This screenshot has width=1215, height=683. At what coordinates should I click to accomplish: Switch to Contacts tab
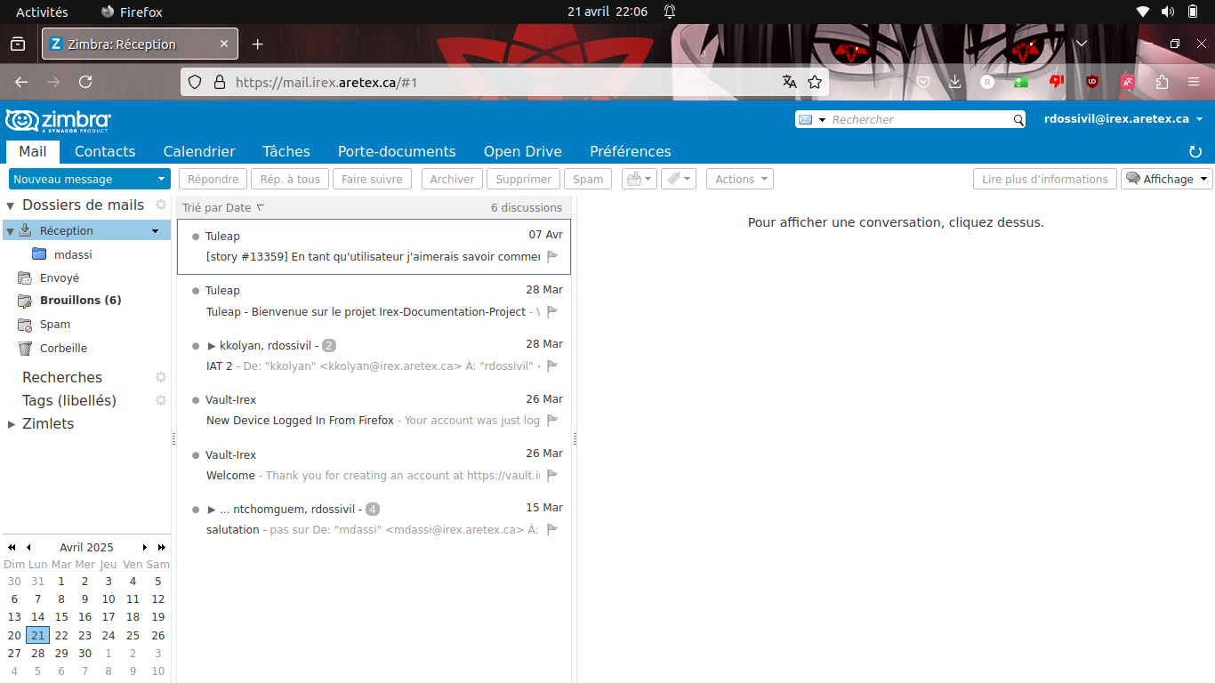coord(105,151)
